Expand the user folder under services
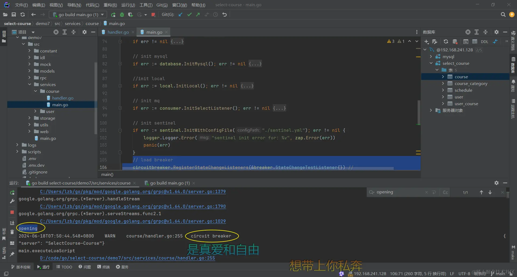This screenshot has width=517, height=277. point(36,111)
